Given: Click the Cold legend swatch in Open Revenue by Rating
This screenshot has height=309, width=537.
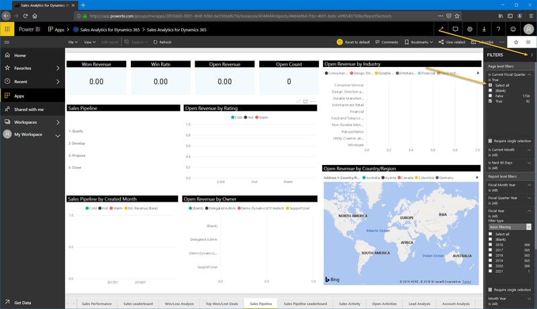Looking at the screenshot, I should click(x=232, y=117).
